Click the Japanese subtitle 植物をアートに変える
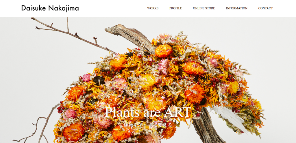 (148, 125)
